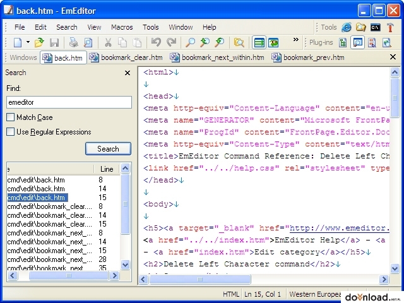Enable Use Regular Expressions checkbox
Image resolution: width=404 pixels, height=303 pixels.
(10, 132)
